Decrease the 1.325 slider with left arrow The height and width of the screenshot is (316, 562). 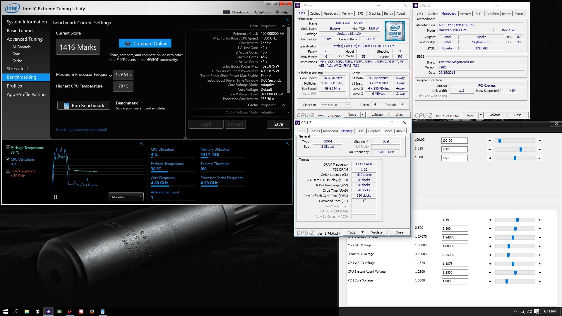click(x=490, y=149)
